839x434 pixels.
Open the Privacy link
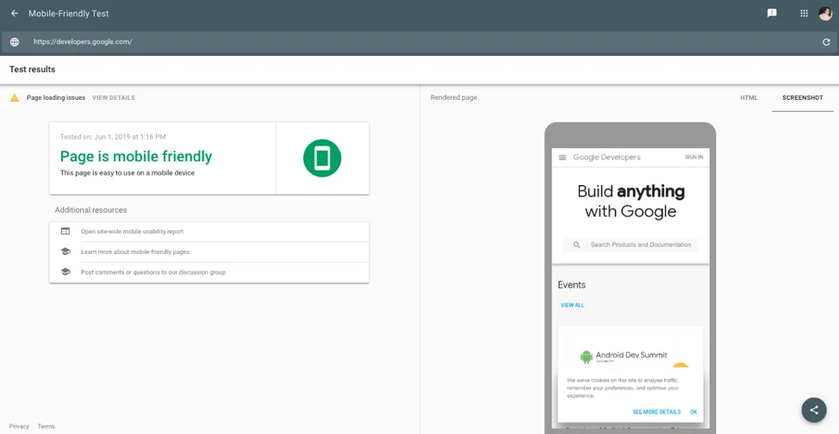tap(19, 426)
